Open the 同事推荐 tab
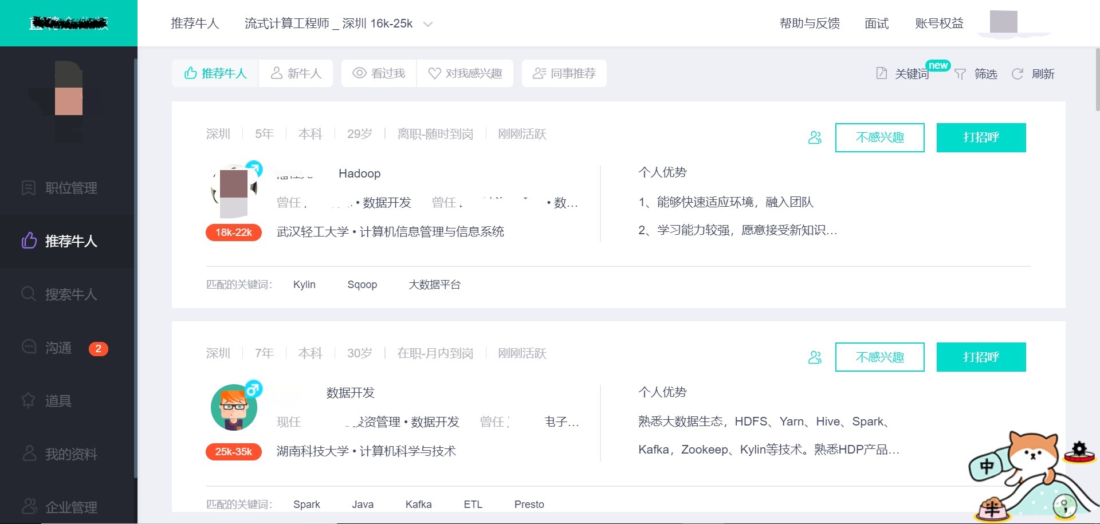This screenshot has height=524, width=1100. (x=564, y=73)
